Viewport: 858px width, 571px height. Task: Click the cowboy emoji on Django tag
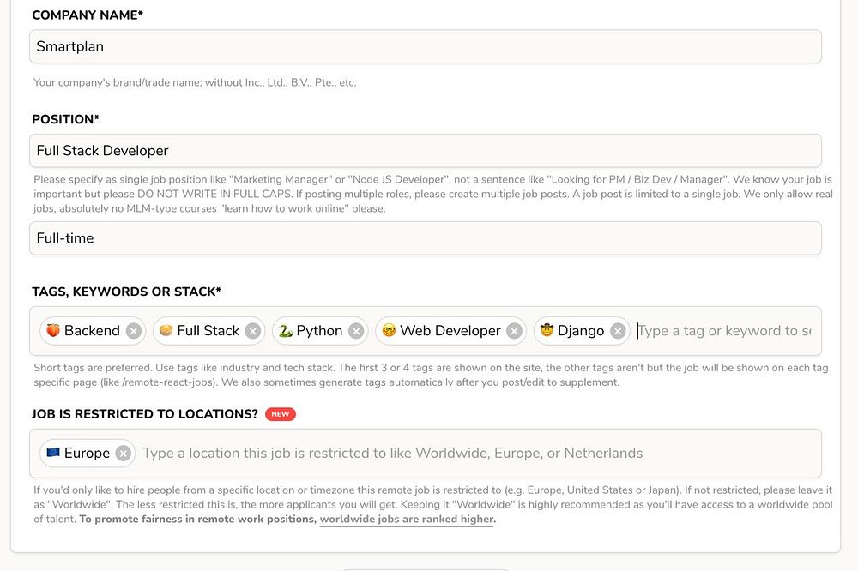coord(546,330)
